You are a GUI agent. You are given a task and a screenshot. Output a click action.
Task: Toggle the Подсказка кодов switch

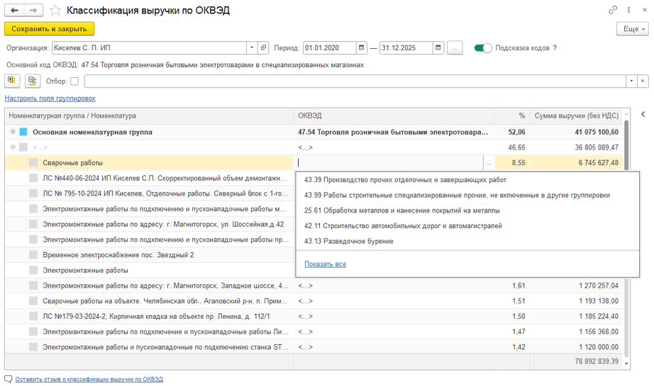point(483,48)
